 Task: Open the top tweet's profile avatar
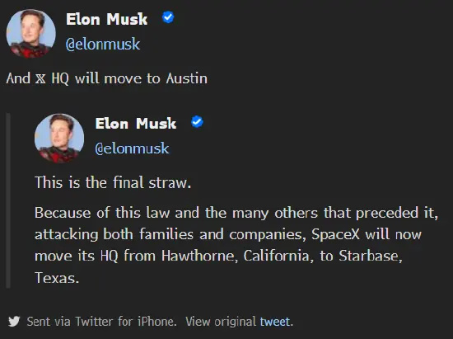(x=31, y=34)
